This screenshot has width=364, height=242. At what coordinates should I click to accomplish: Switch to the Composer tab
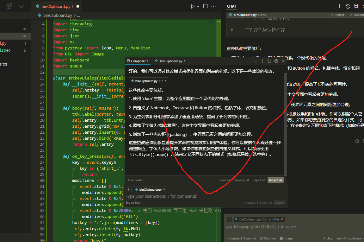click(138, 61)
